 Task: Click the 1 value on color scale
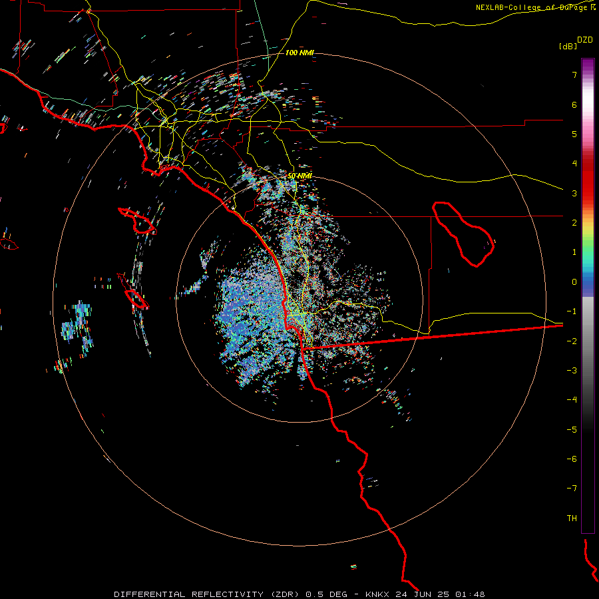click(x=574, y=252)
